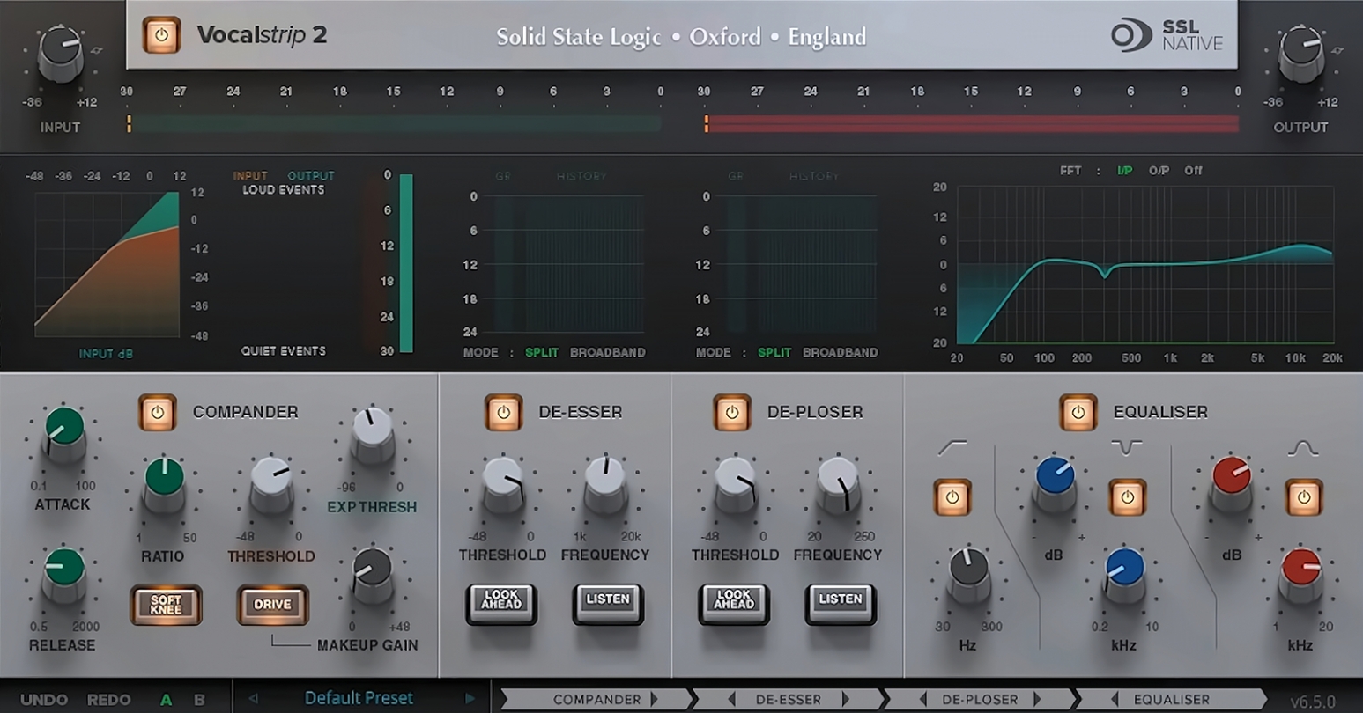Bypass the Compander section power icon
Image resolution: width=1363 pixels, height=713 pixels.
point(157,412)
